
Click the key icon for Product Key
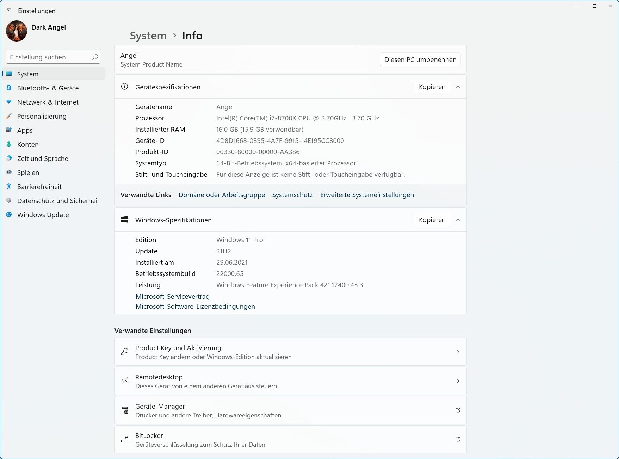pyautogui.click(x=125, y=352)
